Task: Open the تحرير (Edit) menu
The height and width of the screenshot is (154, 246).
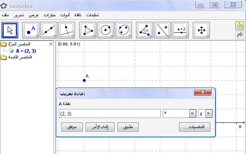Action: pyautogui.click(x=19, y=15)
